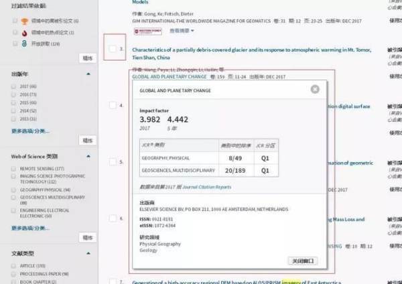Viewport: 402px width, 284px height.
Task: Check the IMAGING SCIENCE PHOTOGRAPHIC TECHNOLOGY checkbox
Action: 13,176
